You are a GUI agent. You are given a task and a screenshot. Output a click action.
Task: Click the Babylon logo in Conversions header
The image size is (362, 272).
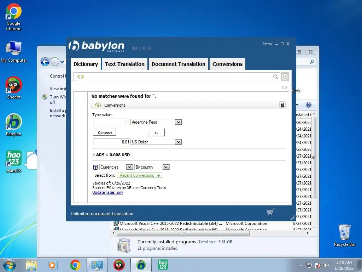coord(98,105)
